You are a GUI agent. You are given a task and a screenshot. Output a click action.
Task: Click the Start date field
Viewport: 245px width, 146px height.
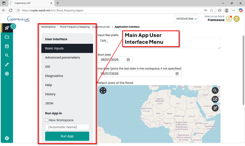tap(115, 60)
